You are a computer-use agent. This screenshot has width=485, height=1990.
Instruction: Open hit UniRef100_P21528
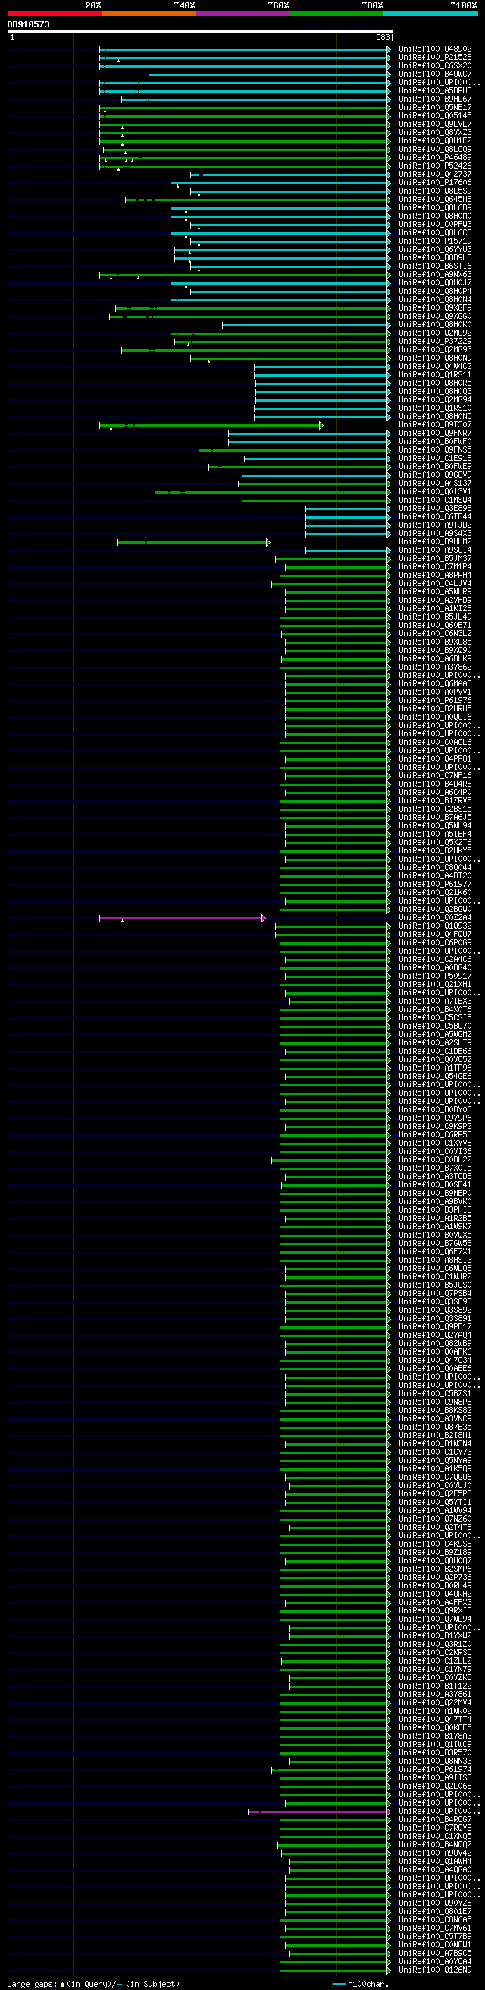point(435,58)
